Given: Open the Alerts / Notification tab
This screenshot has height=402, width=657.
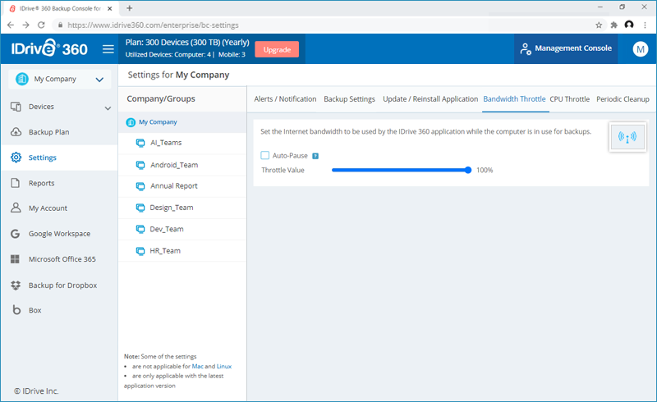Looking at the screenshot, I should tap(285, 99).
